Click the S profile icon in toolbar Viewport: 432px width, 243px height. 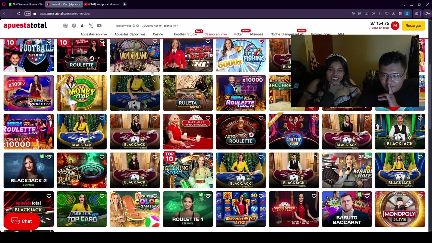407,13
